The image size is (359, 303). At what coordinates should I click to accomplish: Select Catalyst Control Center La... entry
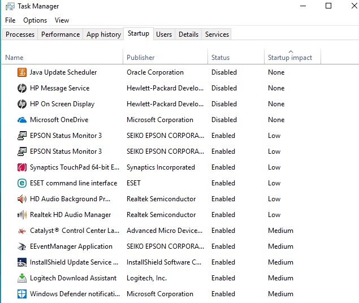[x=75, y=231]
